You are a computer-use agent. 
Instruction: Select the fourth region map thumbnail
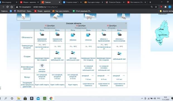(123, 17)
